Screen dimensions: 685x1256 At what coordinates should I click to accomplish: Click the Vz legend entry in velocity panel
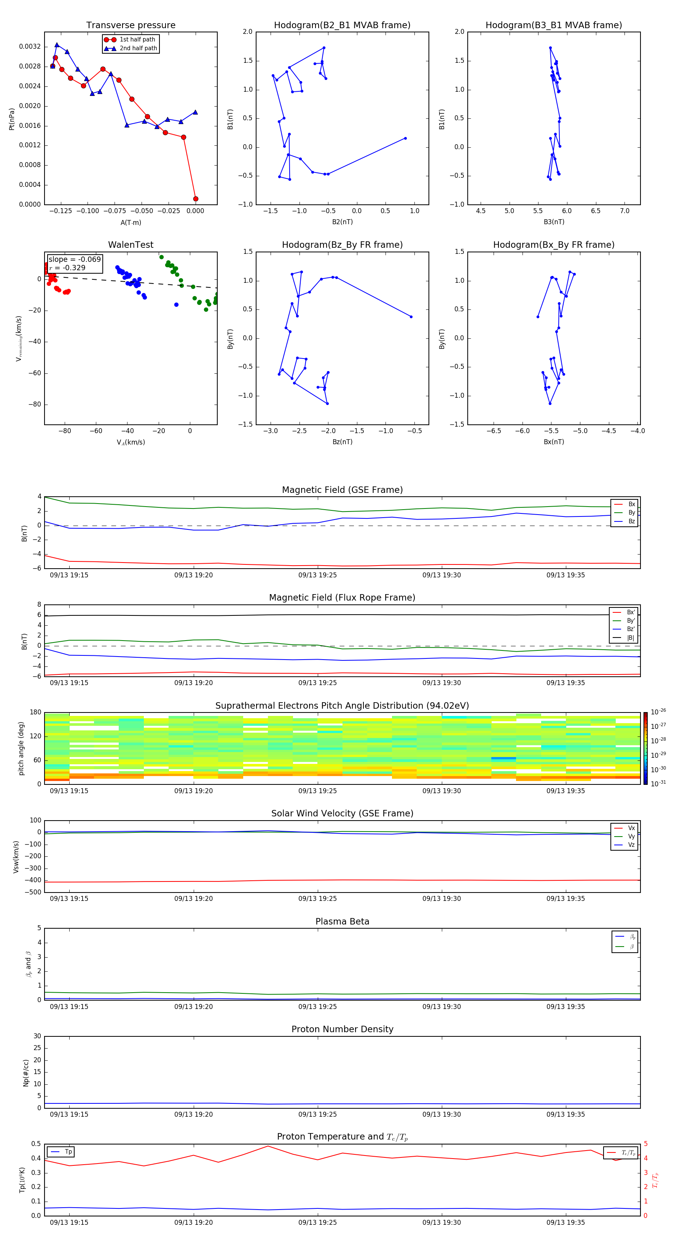(x=624, y=845)
